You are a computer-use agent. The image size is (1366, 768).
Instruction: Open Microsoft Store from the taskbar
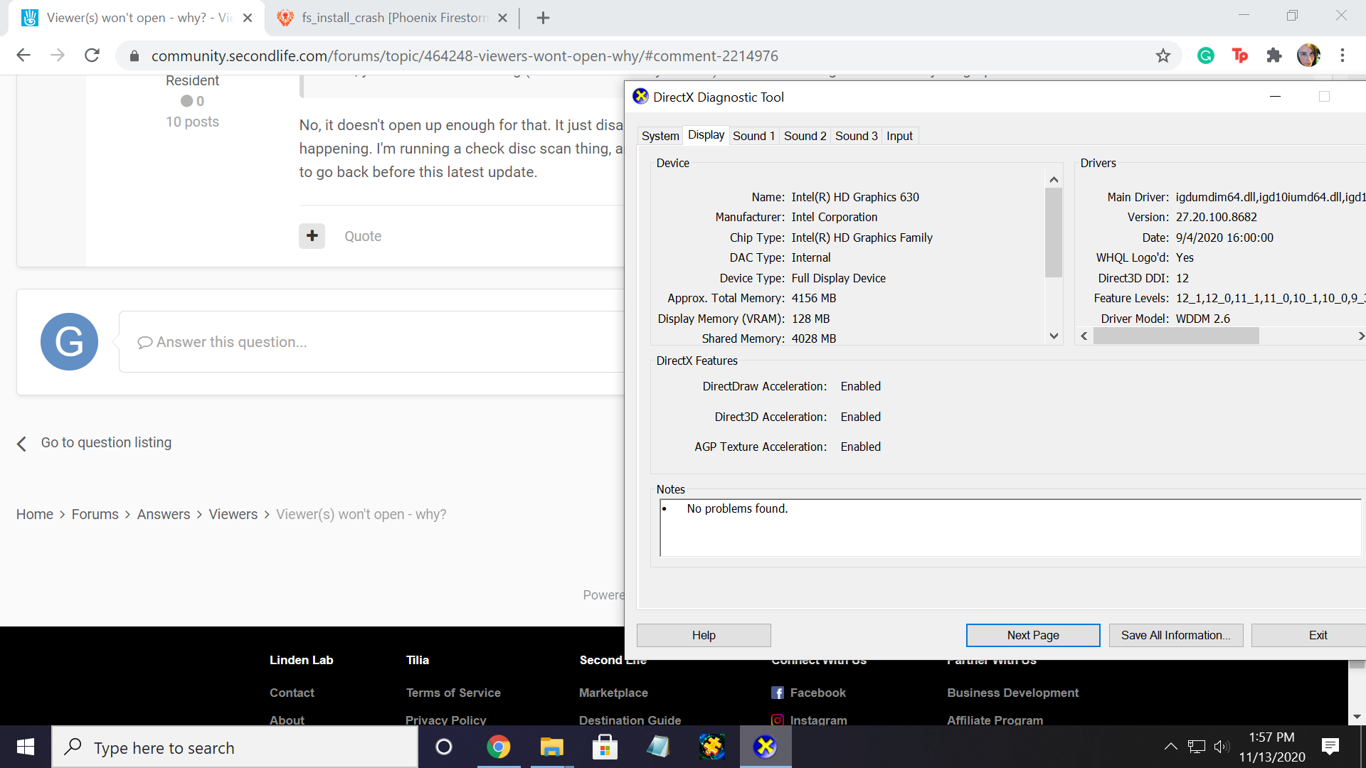[605, 747]
